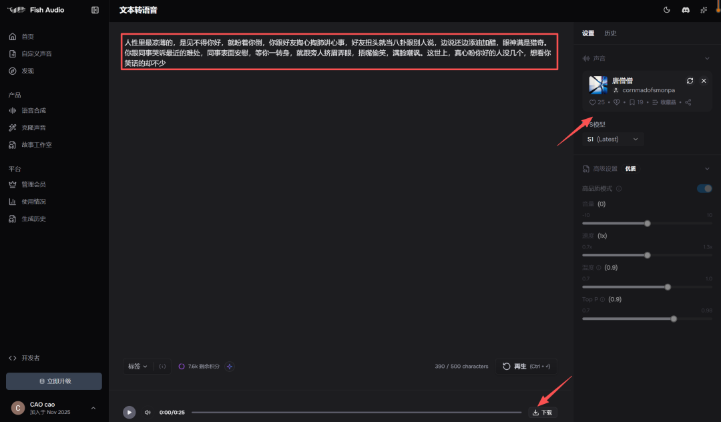Screen dimensions: 721x422
Task: Open the 标签 dropdown below the text area
Action: click(x=138, y=366)
